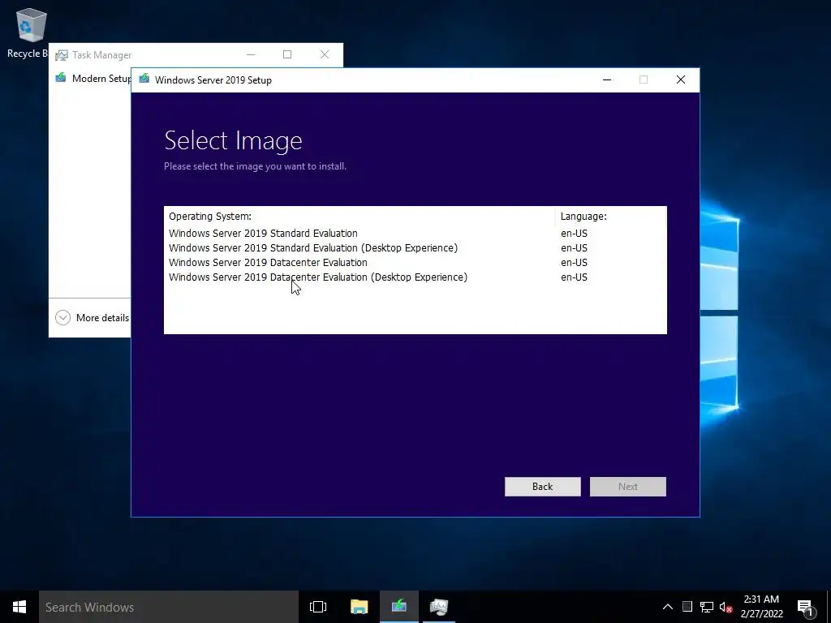This screenshot has width=831, height=623.
Task: Click the Search Windows box
Action: point(169,607)
